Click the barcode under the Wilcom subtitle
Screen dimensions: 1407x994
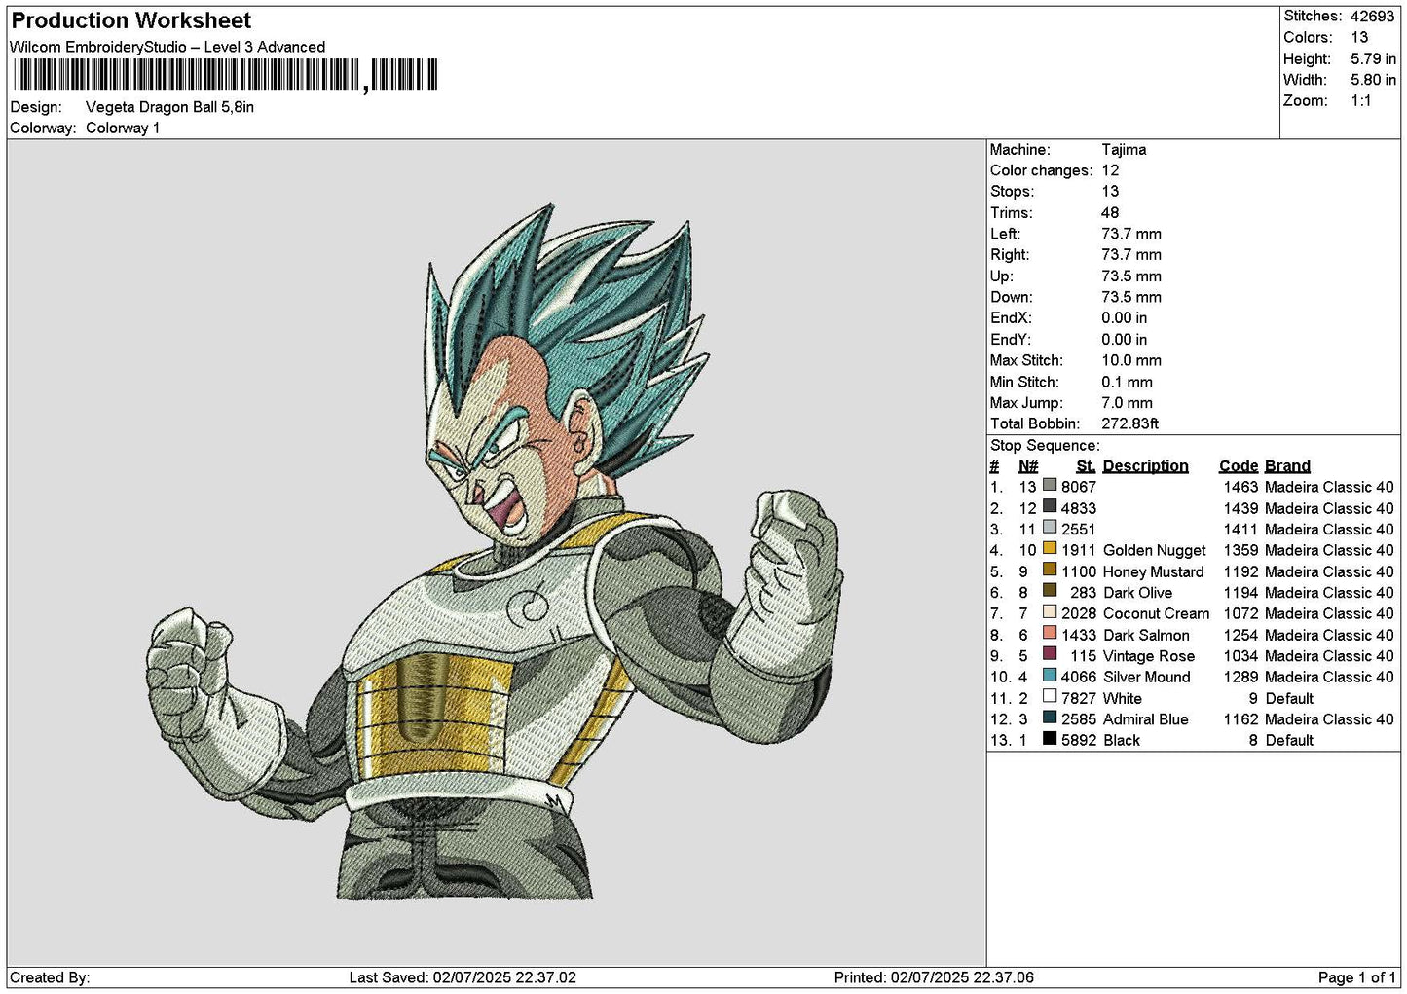point(225,75)
